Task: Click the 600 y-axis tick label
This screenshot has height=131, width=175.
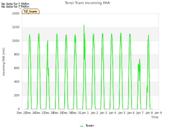Action: [17, 68]
